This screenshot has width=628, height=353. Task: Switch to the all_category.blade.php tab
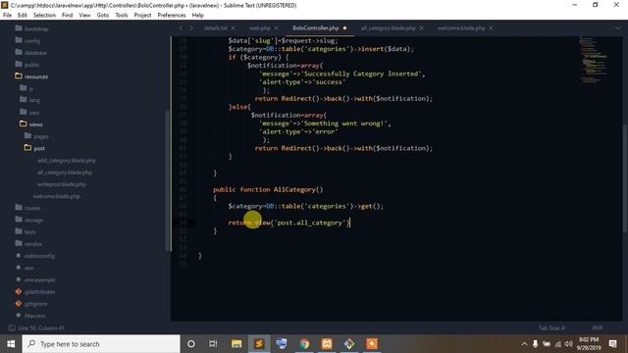pyautogui.click(x=389, y=28)
